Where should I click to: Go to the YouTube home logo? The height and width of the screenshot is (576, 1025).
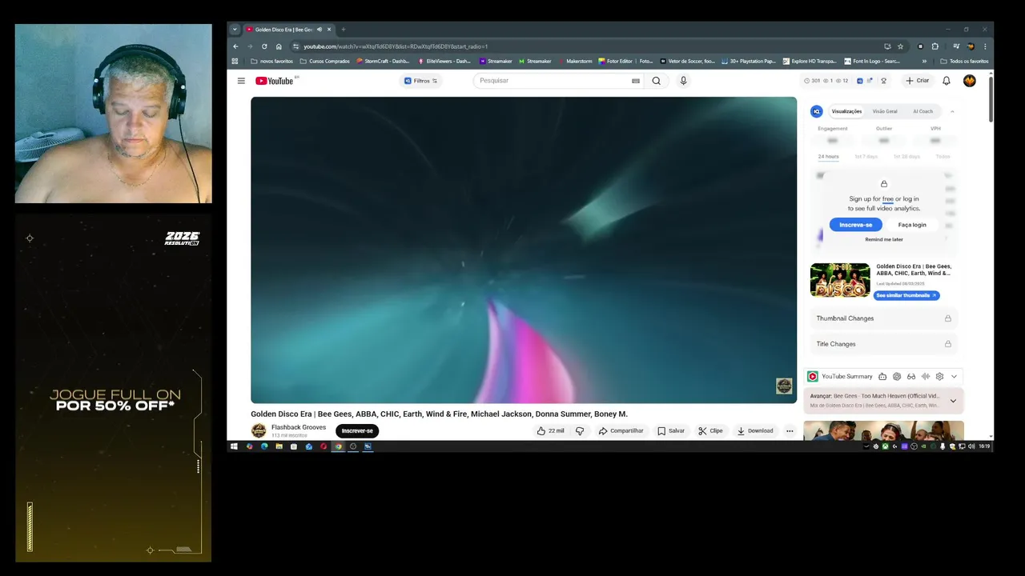[275, 81]
